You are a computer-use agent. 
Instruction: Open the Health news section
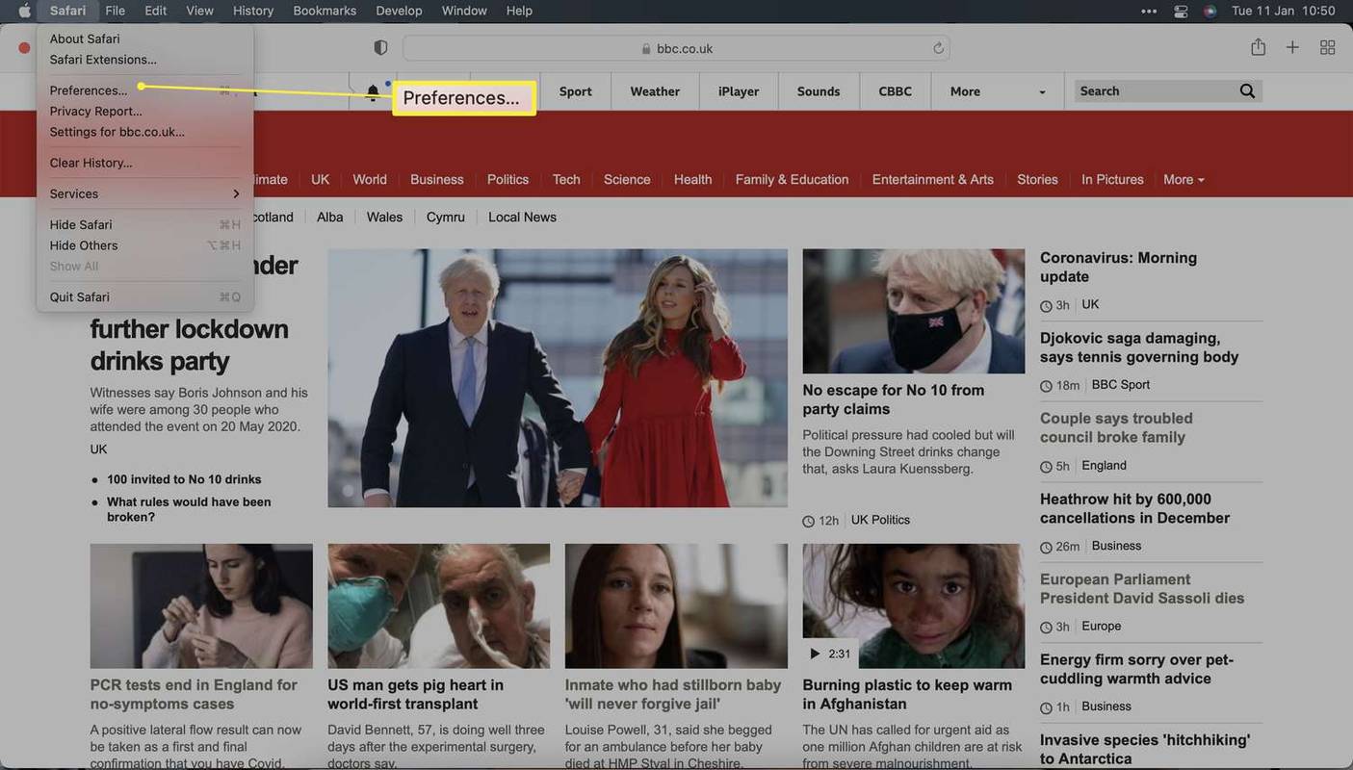click(692, 180)
